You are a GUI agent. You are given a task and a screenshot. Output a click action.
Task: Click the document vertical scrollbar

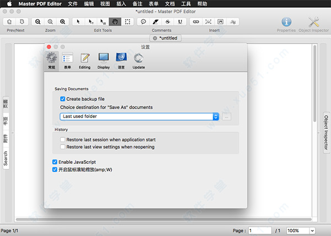pyautogui.click(x=315, y=83)
